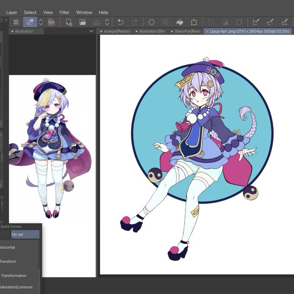
Task: Open the Filter menu
Action: point(64,13)
